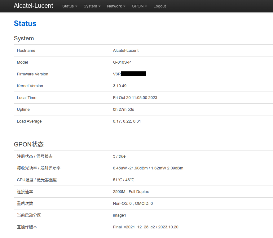The image size is (273, 238).
Task: Click the GPON状态 section heading
Action: (x=29, y=144)
